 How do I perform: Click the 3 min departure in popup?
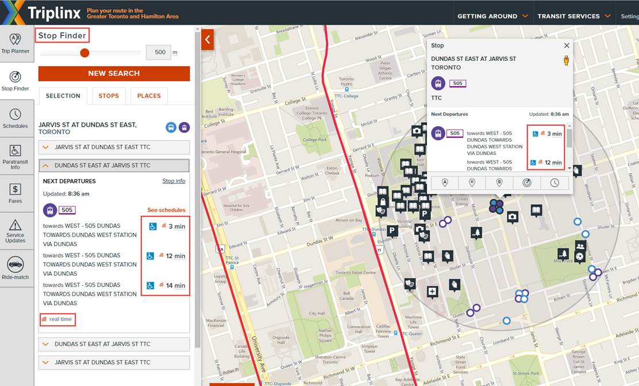tap(555, 134)
